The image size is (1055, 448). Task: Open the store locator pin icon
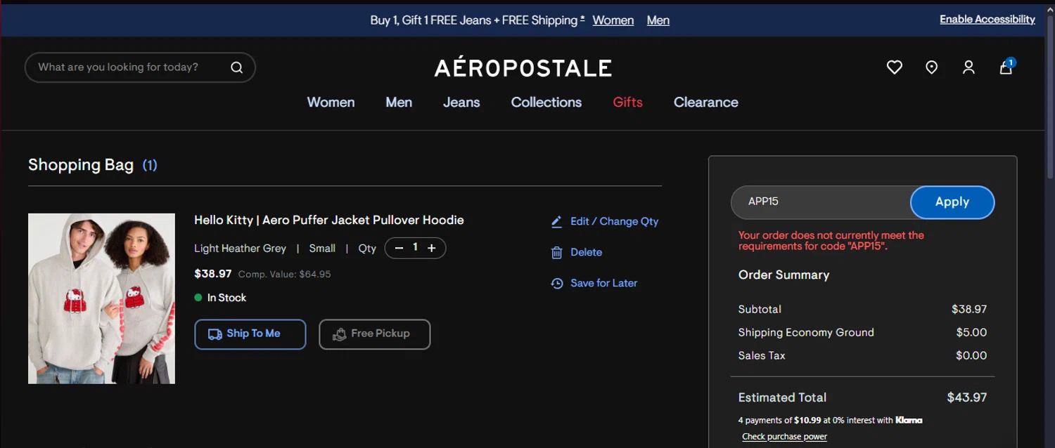click(931, 67)
